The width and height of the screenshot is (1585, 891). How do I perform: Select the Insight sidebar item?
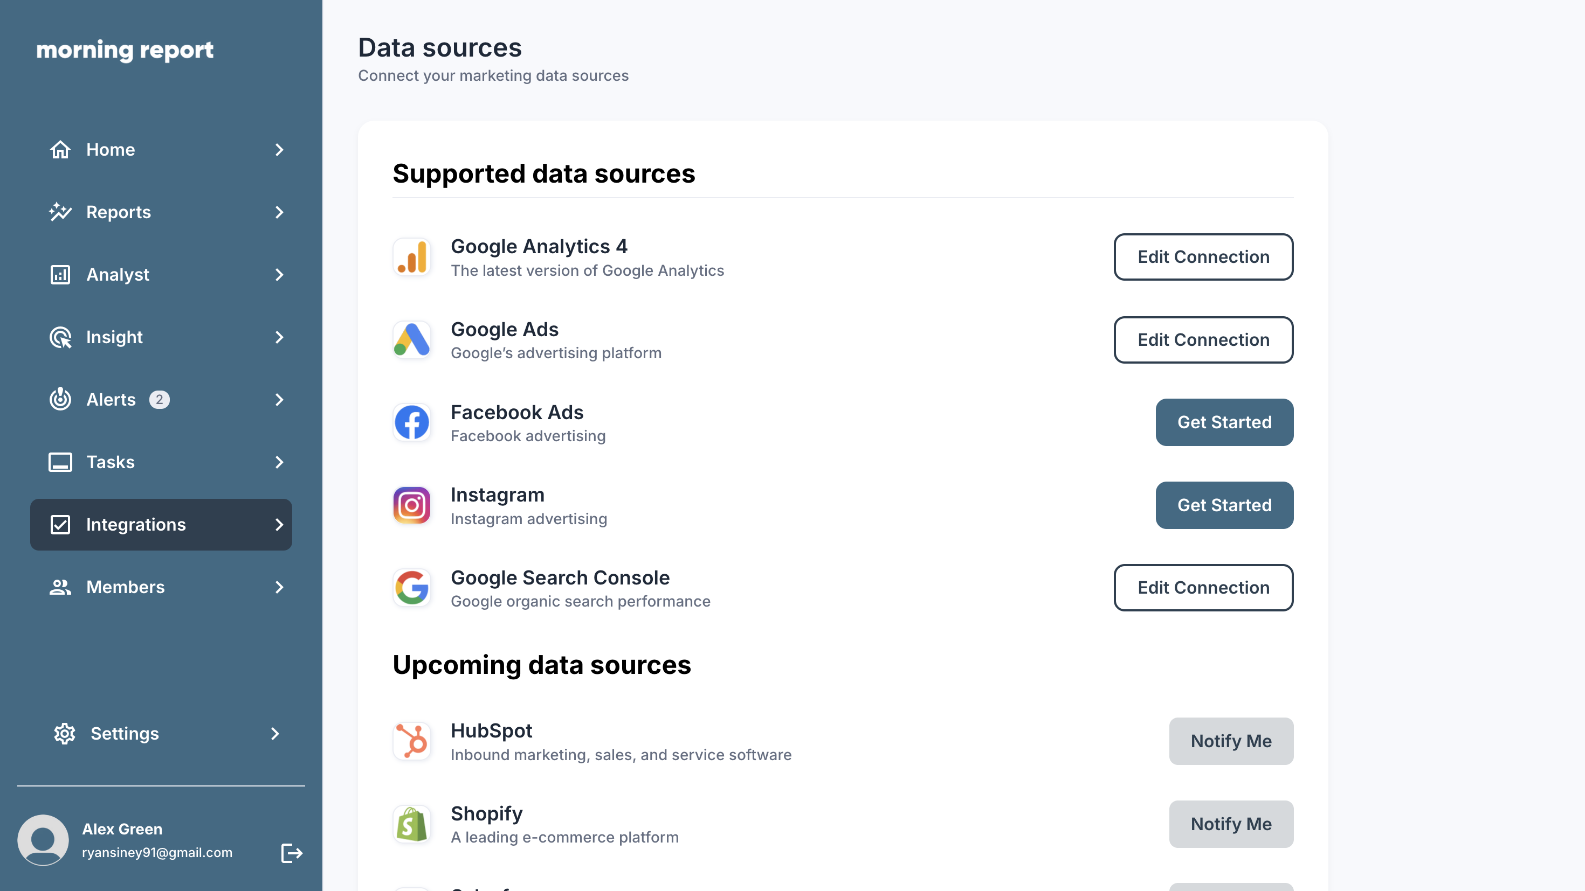pyautogui.click(x=161, y=337)
